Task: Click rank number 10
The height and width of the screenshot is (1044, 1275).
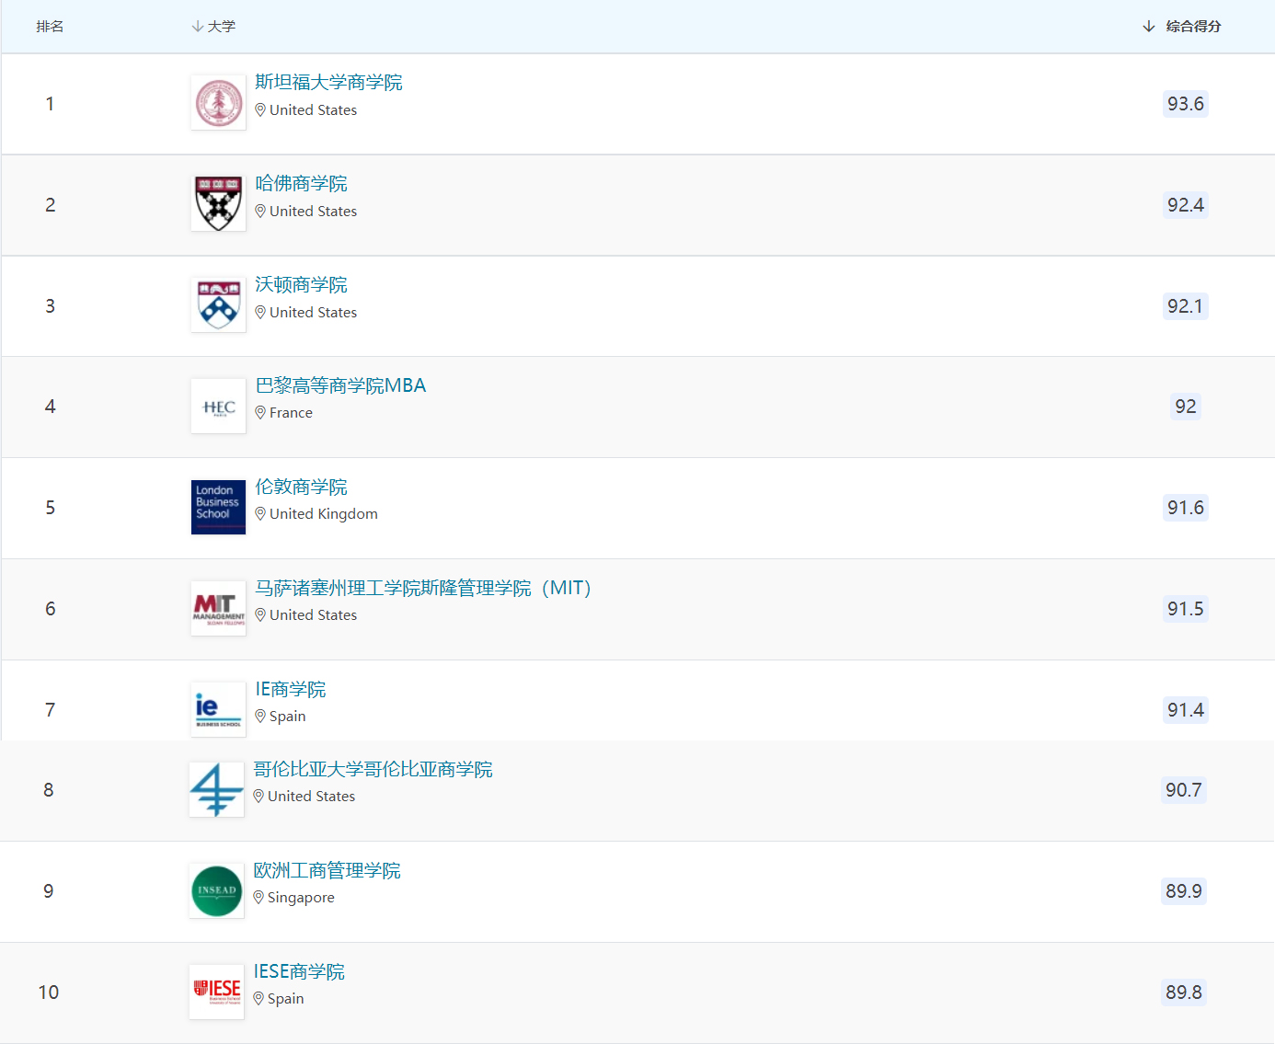Action: pos(49,992)
